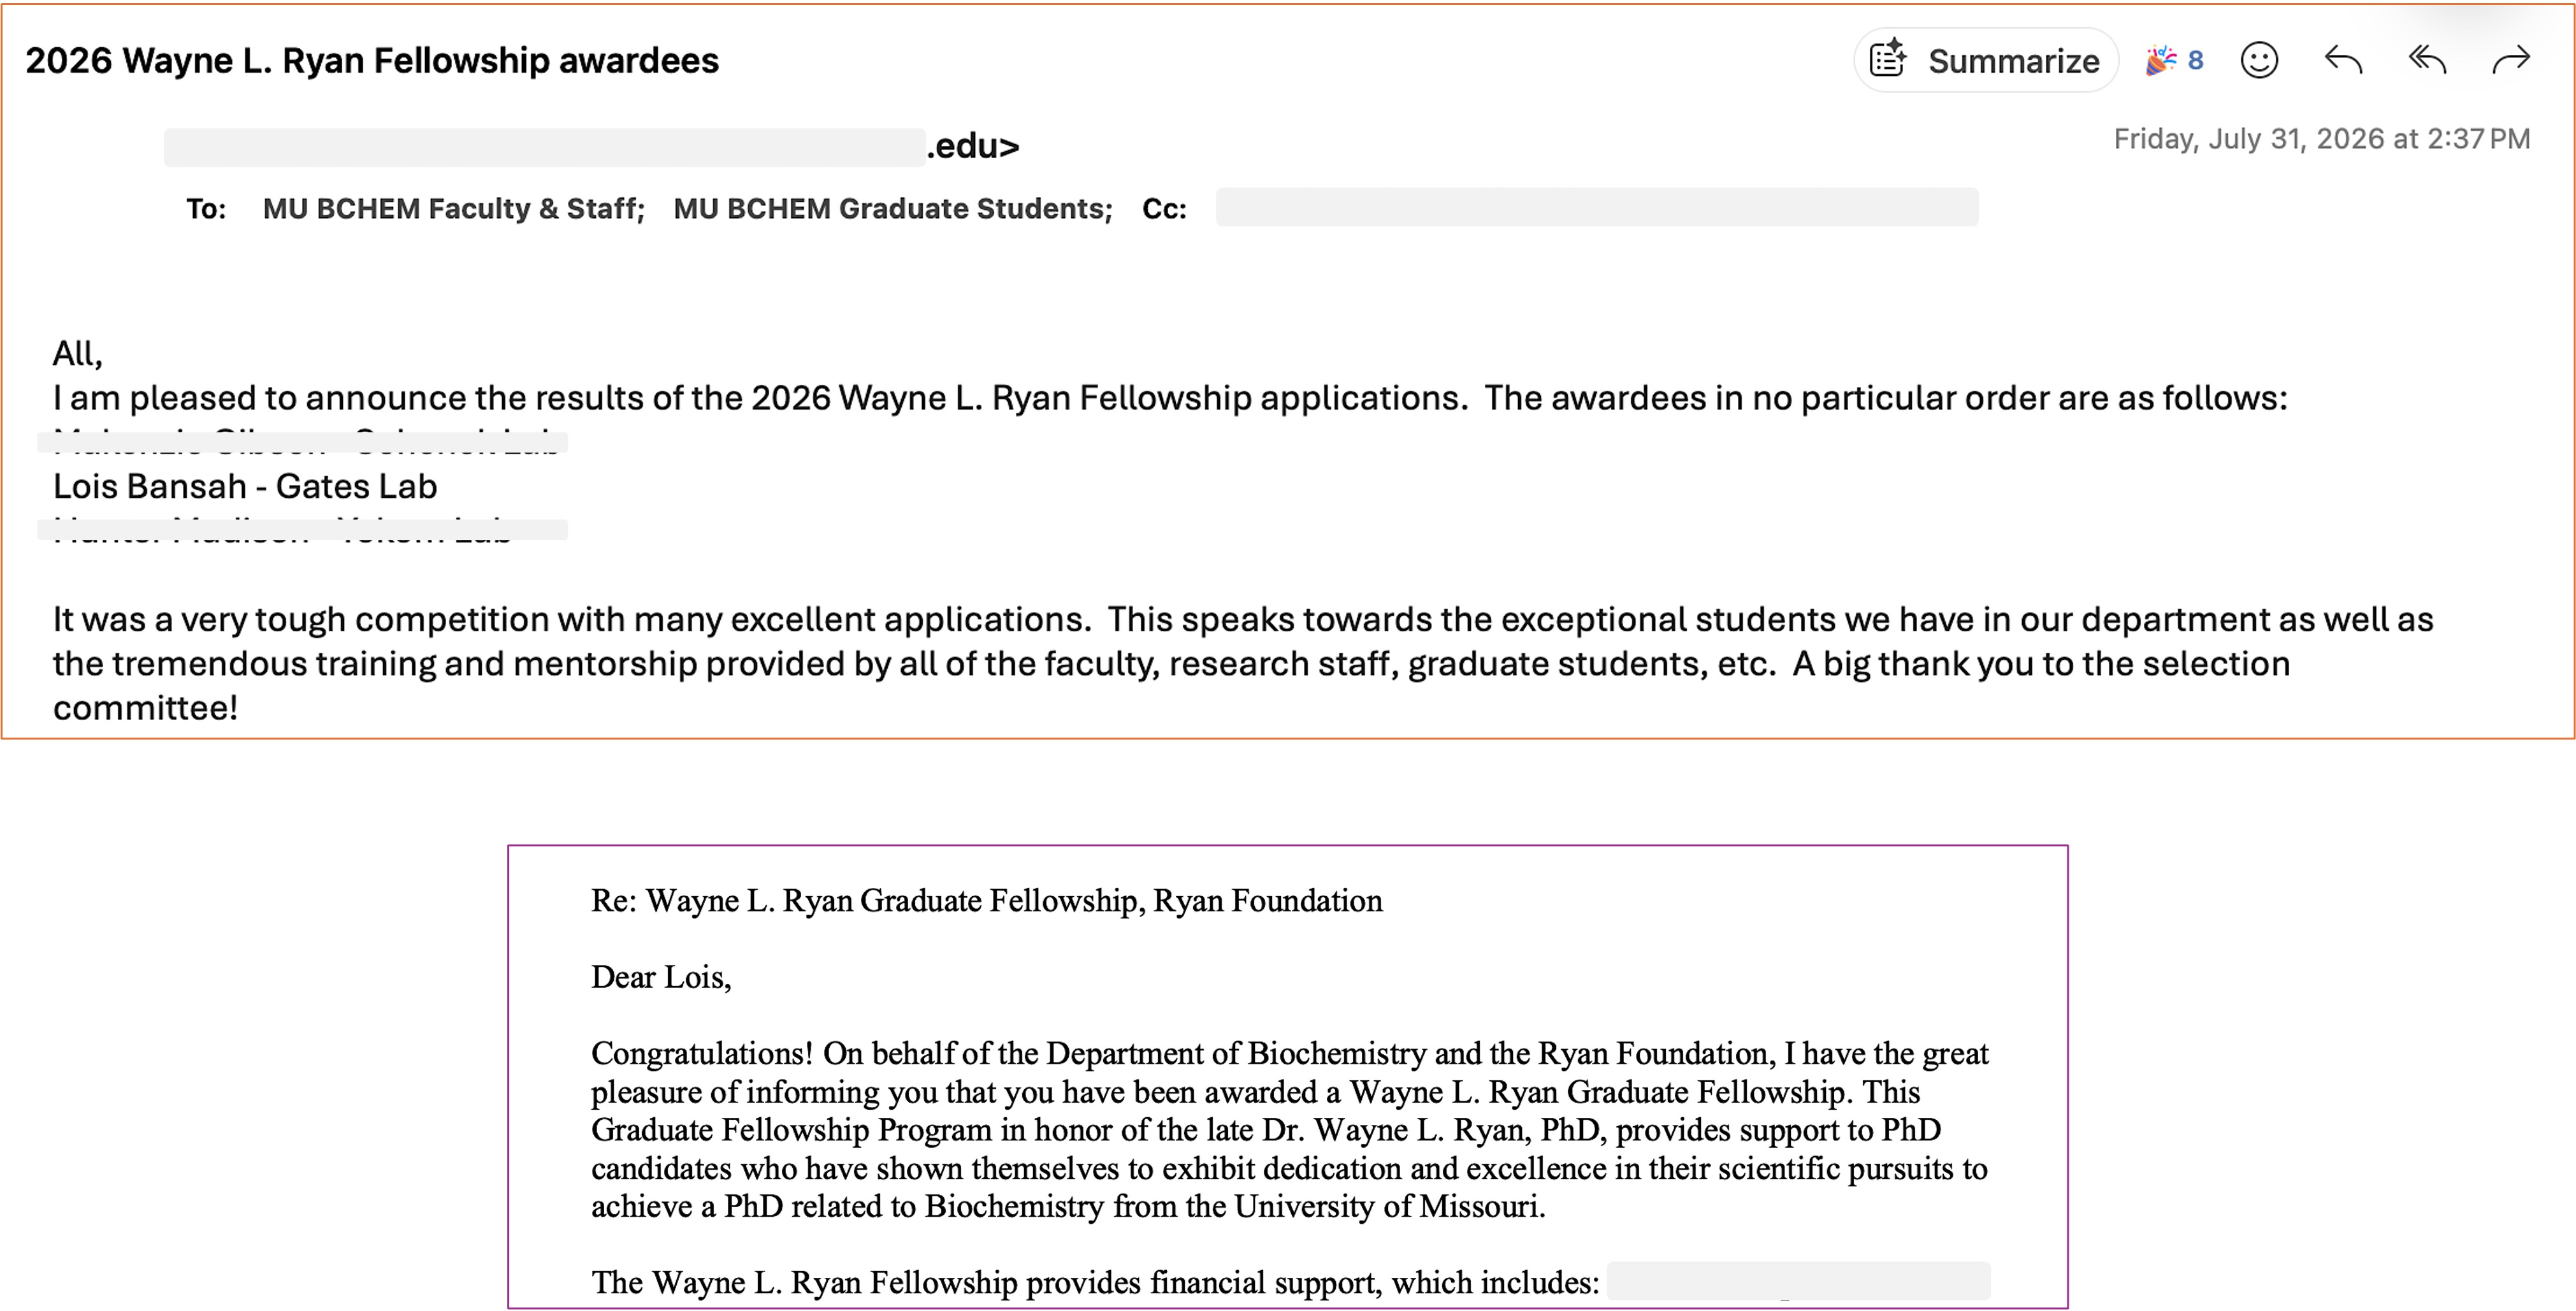Reply all to the fellowship email
Screen dimensions: 2576x1311
click(x=2427, y=61)
